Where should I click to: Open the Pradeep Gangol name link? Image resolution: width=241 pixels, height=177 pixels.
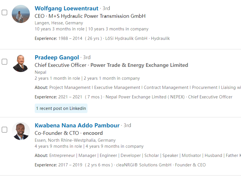(x=57, y=57)
